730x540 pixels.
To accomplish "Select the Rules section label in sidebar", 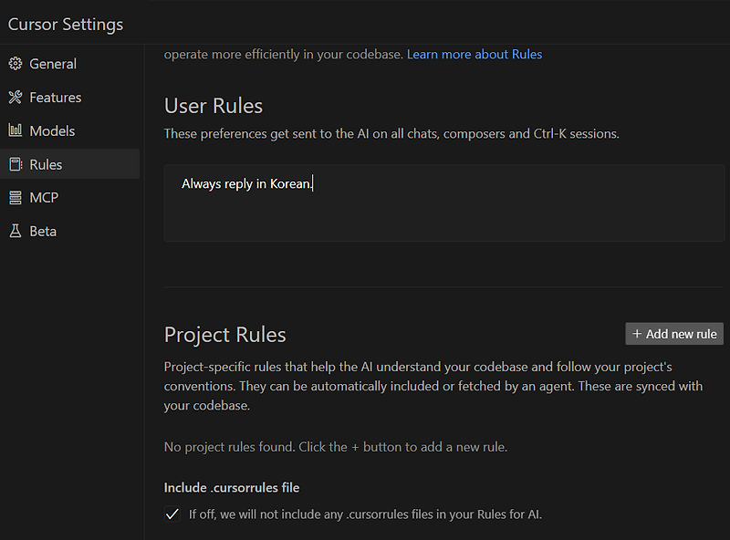I will pyautogui.click(x=46, y=165).
